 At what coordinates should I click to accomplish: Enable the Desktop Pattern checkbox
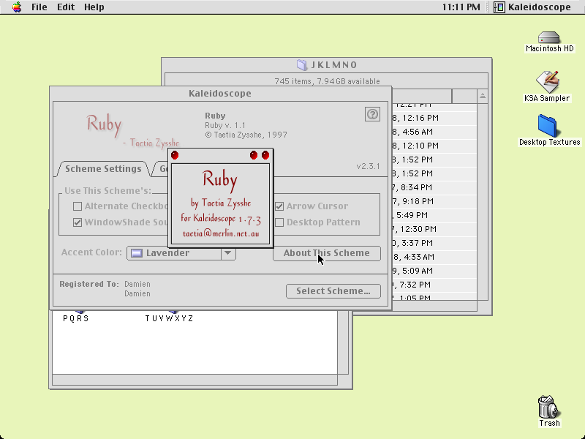279,222
